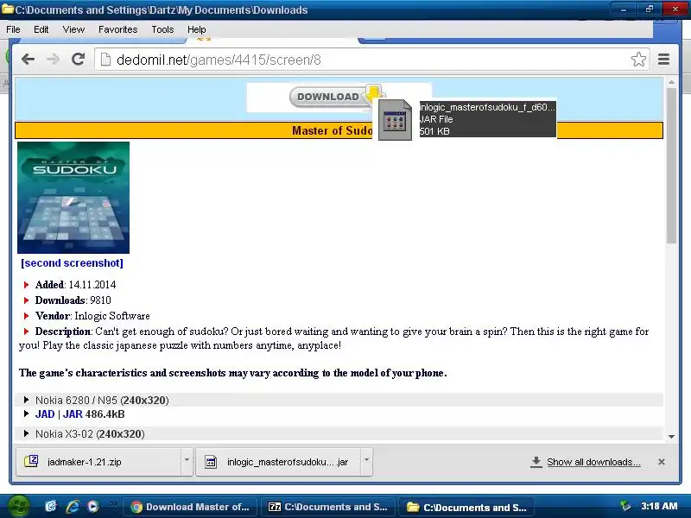Click the 501 KB size label
Screen dimensions: 691x518
click(434, 131)
